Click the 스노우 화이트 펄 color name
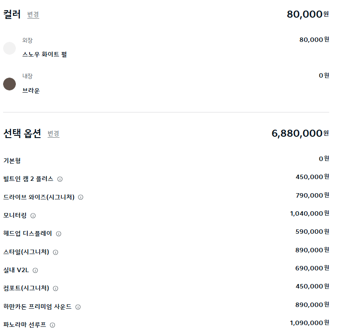Screen dimensions: 338x333 (45, 55)
